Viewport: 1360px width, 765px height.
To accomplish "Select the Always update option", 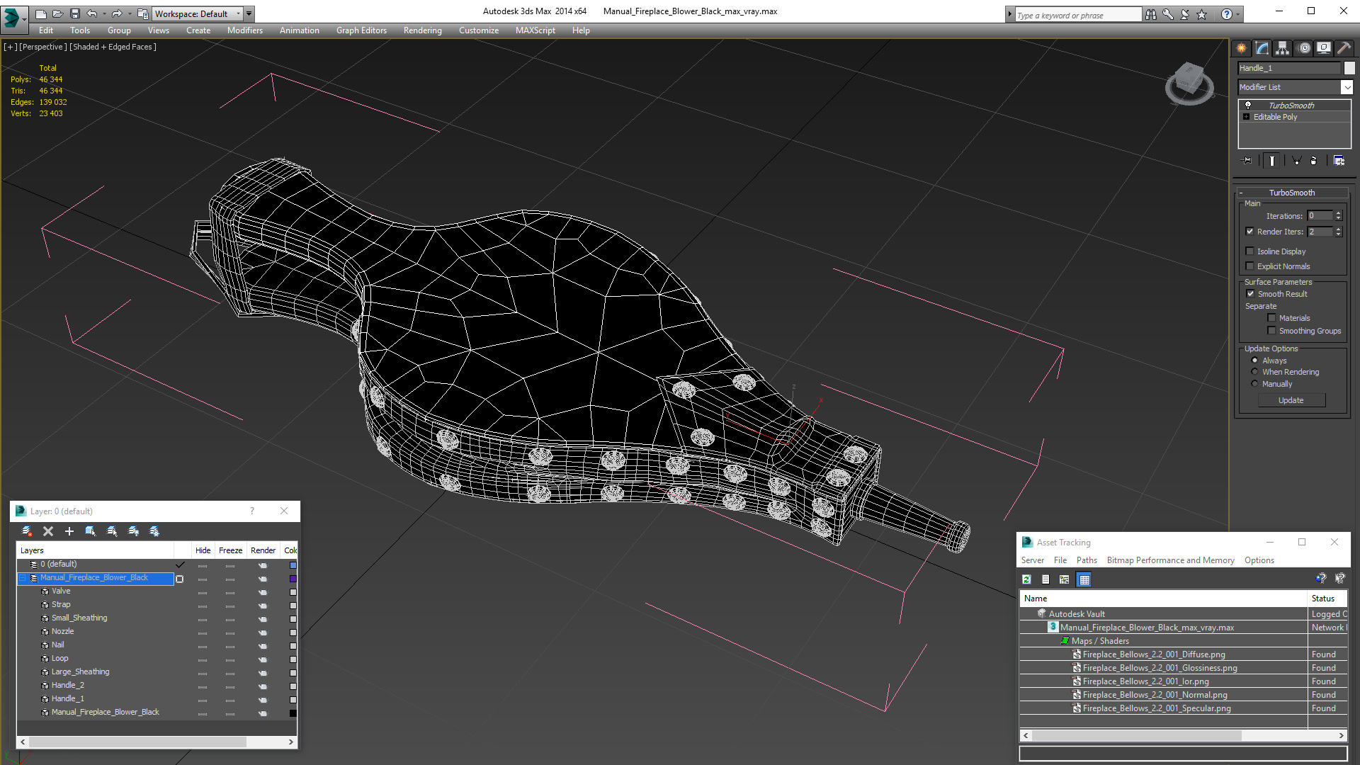I will (1254, 361).
